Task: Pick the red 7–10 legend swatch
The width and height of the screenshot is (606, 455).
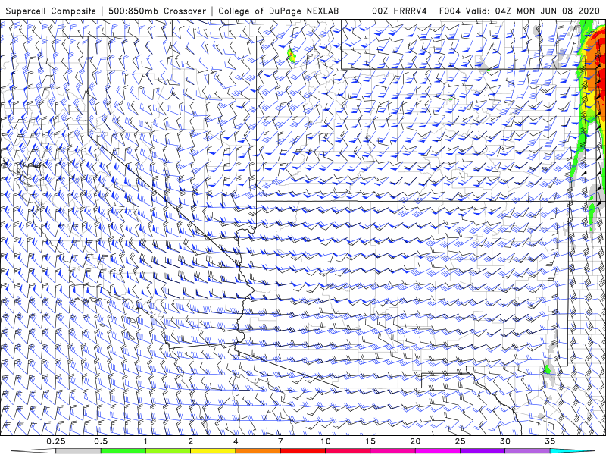Action: tap(303, 451)
